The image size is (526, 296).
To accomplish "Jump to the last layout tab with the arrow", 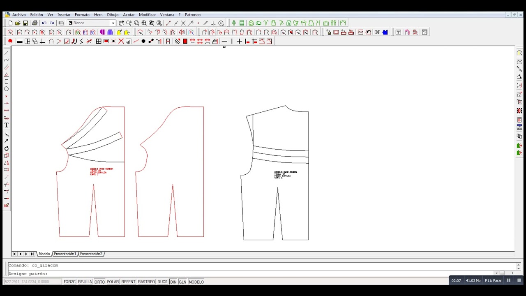I will coord(32,254).
